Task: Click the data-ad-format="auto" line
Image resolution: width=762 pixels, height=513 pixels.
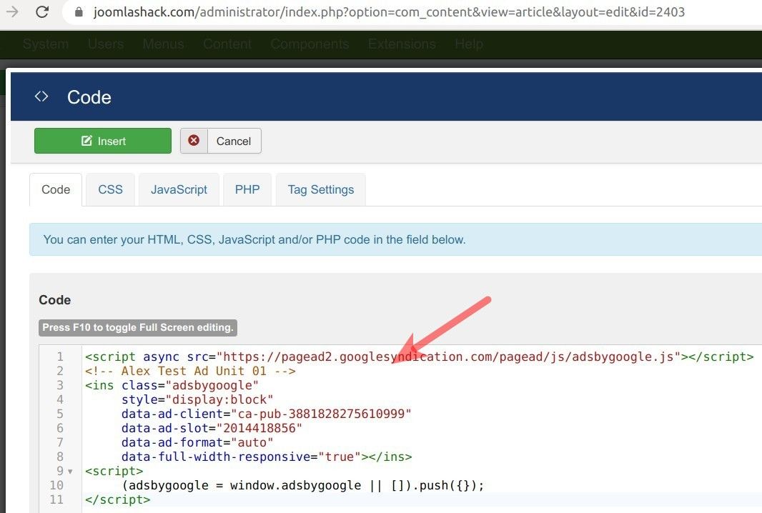Action: (197, 442)
